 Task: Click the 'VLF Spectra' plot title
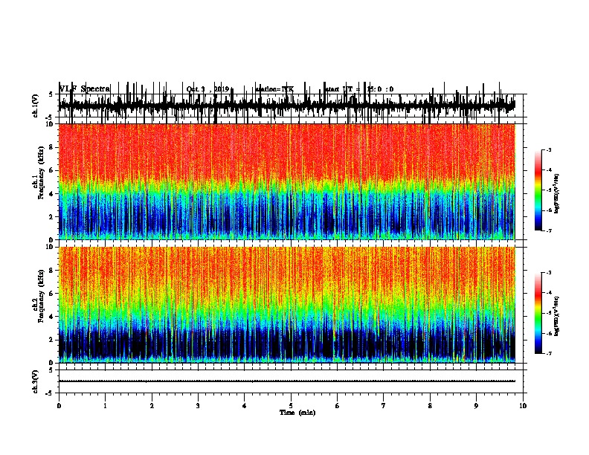(85, 89)
